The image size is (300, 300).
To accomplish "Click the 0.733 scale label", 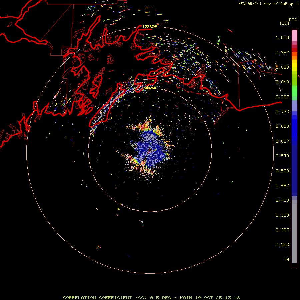I will (282, 112).
